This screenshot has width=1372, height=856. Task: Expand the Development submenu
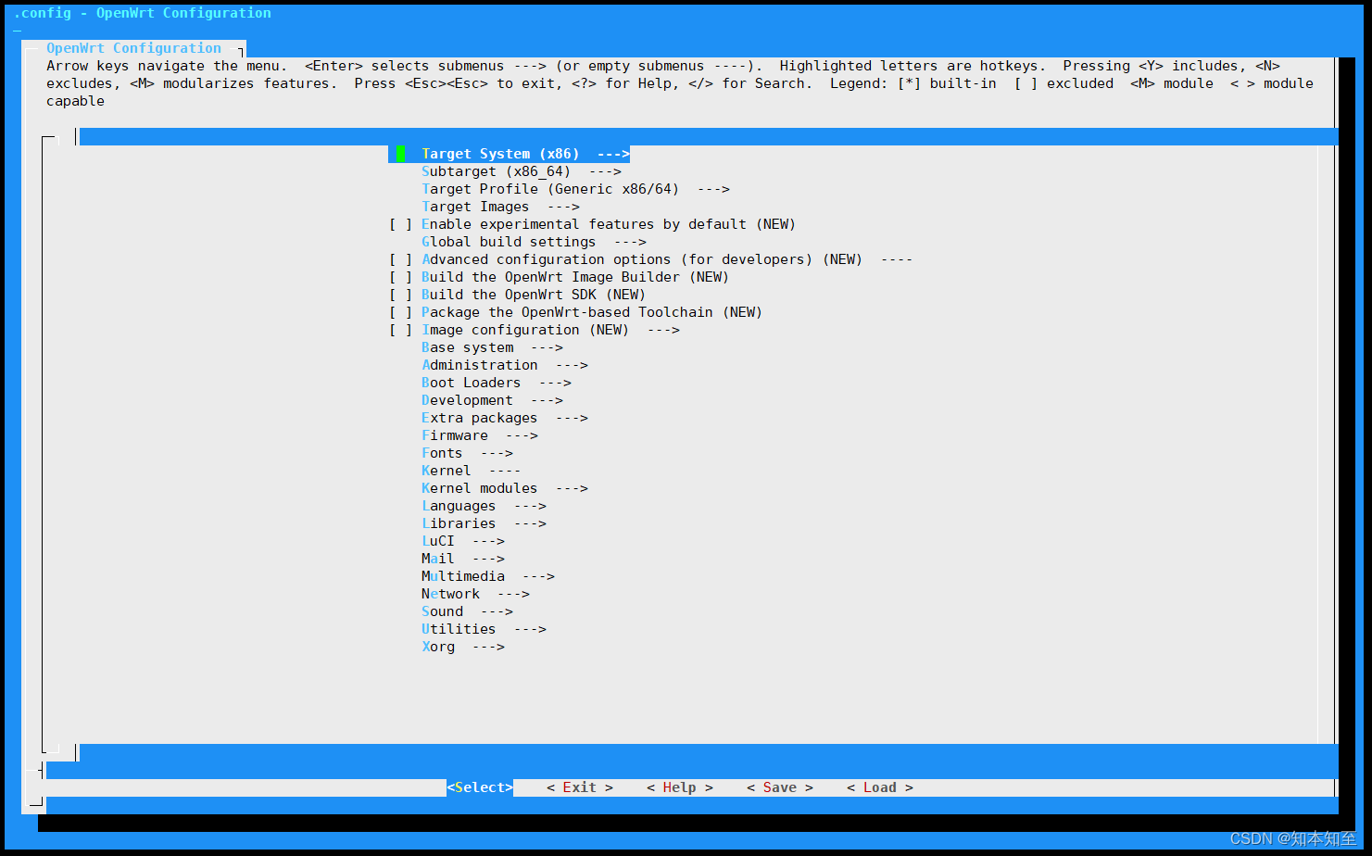tap(492, 400)
